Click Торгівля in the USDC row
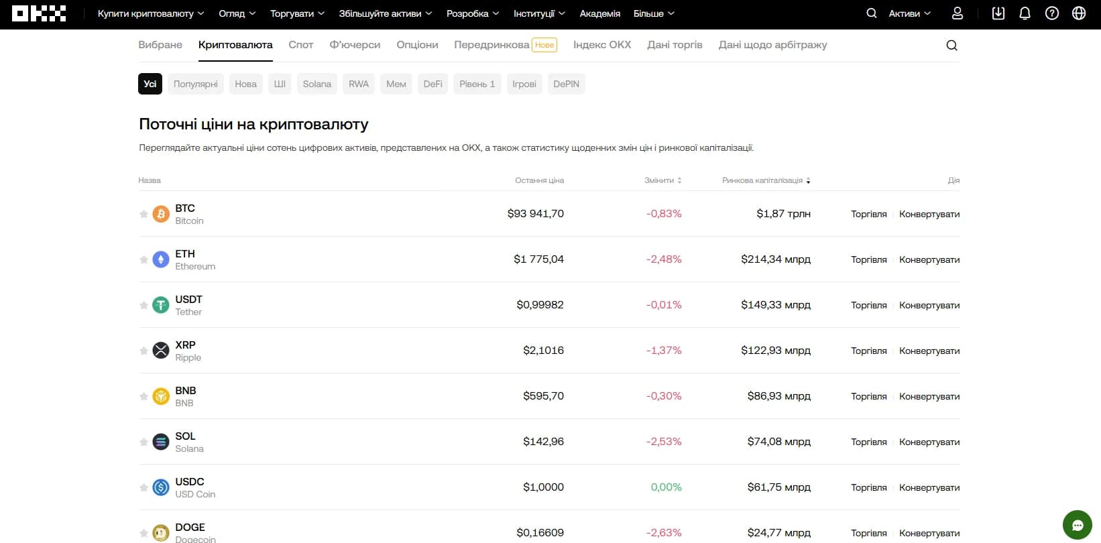The image size is (1101, 543). [869, 487]
